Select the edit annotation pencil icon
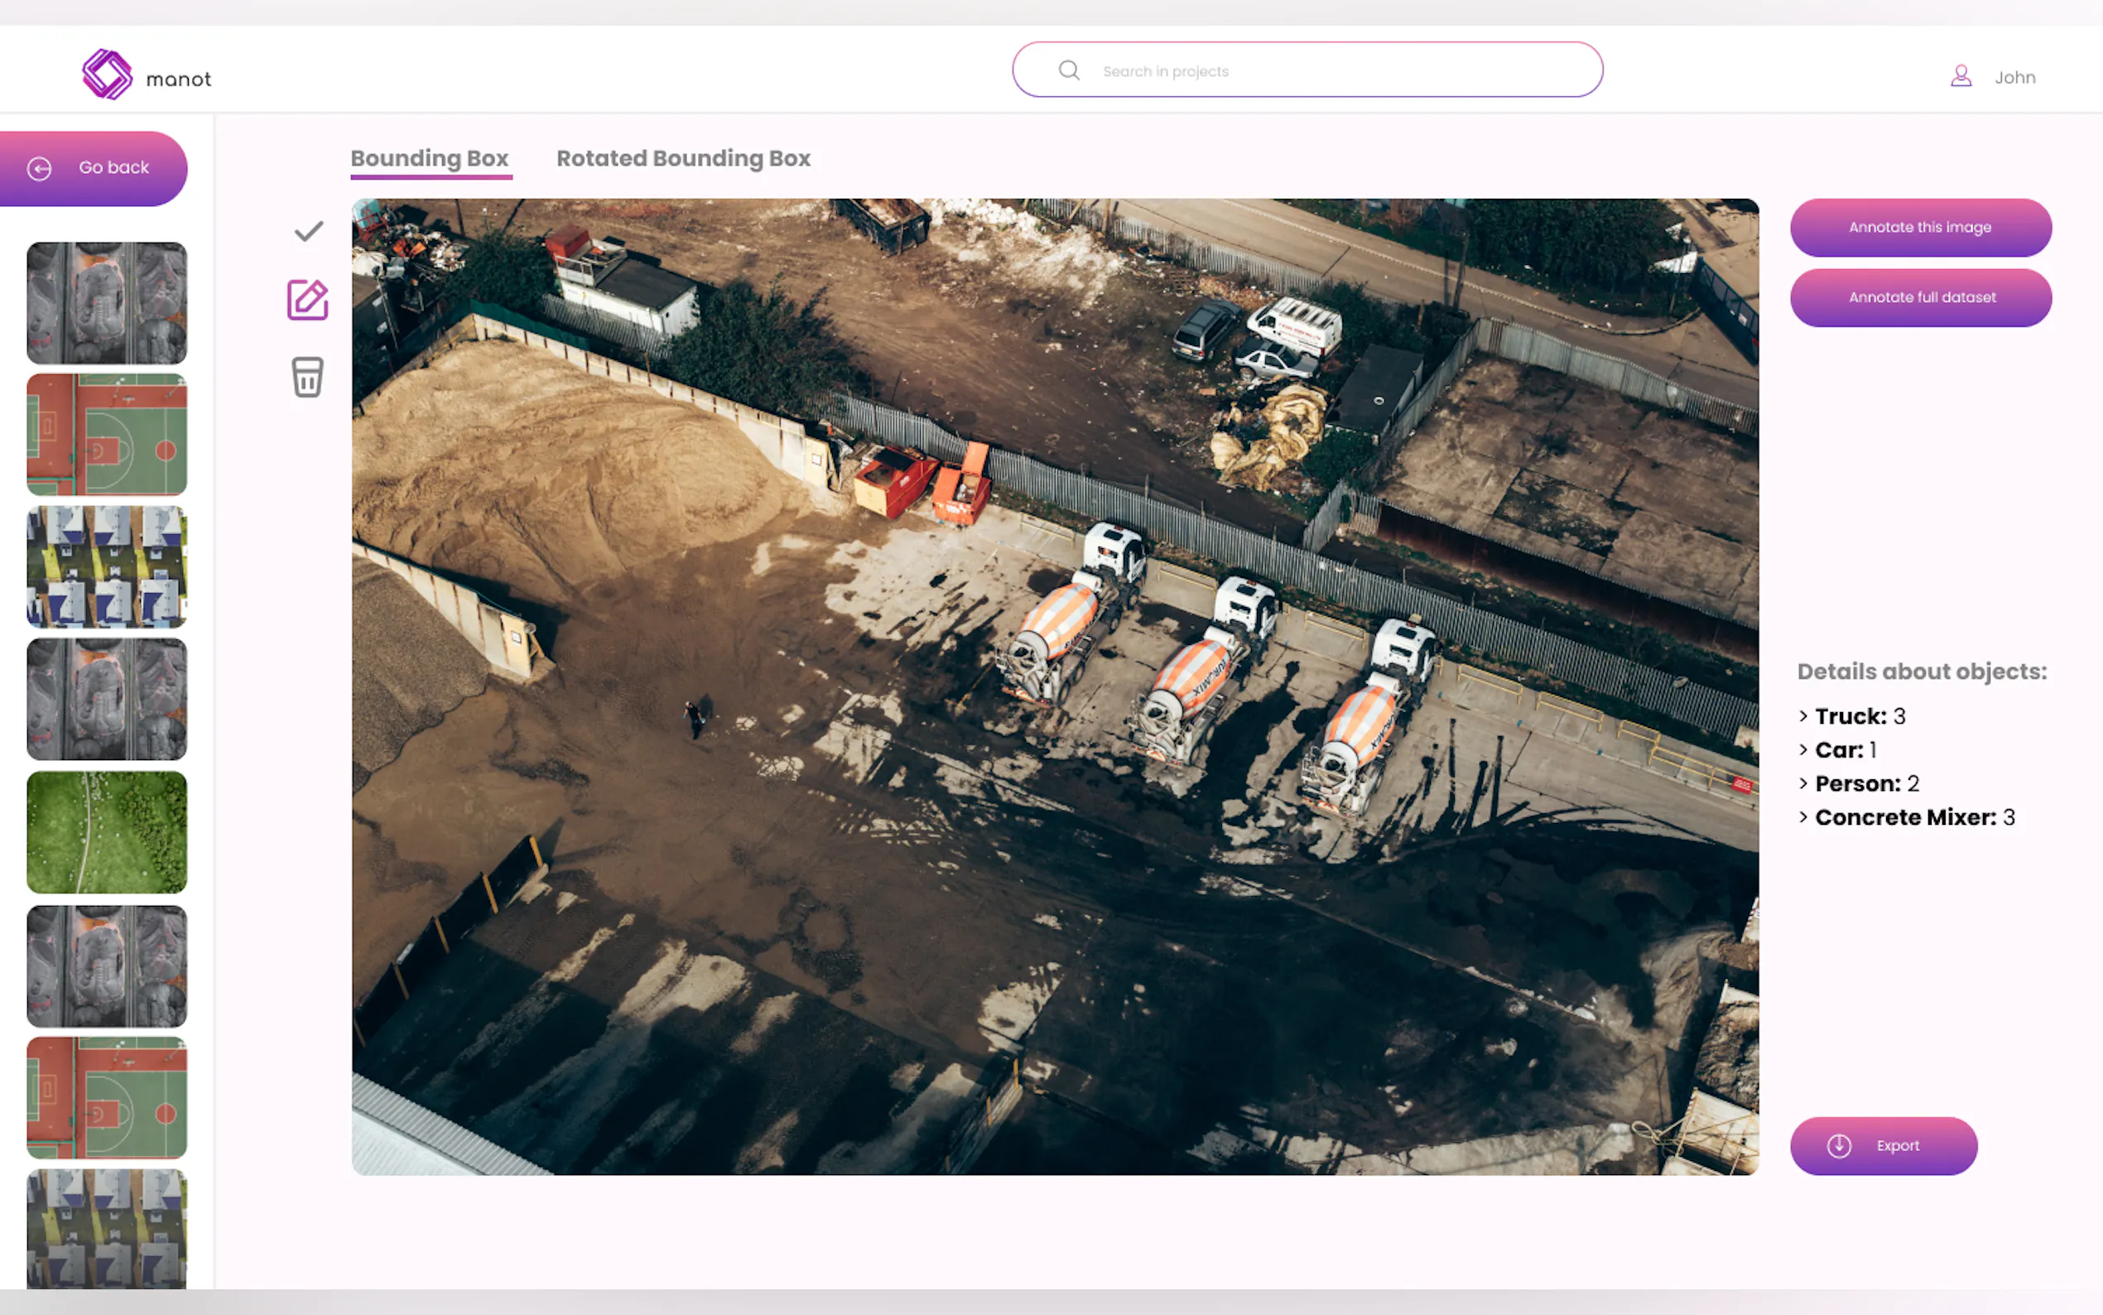 click(x=308, y=300)
